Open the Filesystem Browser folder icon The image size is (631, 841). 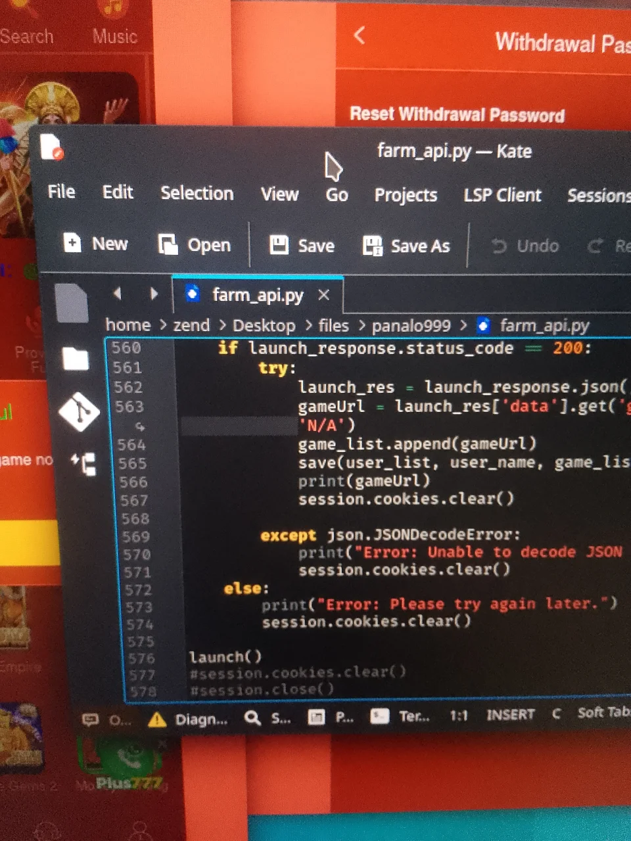point(75,358)
